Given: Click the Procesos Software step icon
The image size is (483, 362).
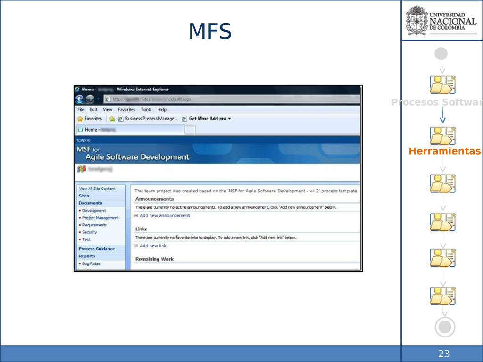Looking at the screenshot, I should (442, 85).
